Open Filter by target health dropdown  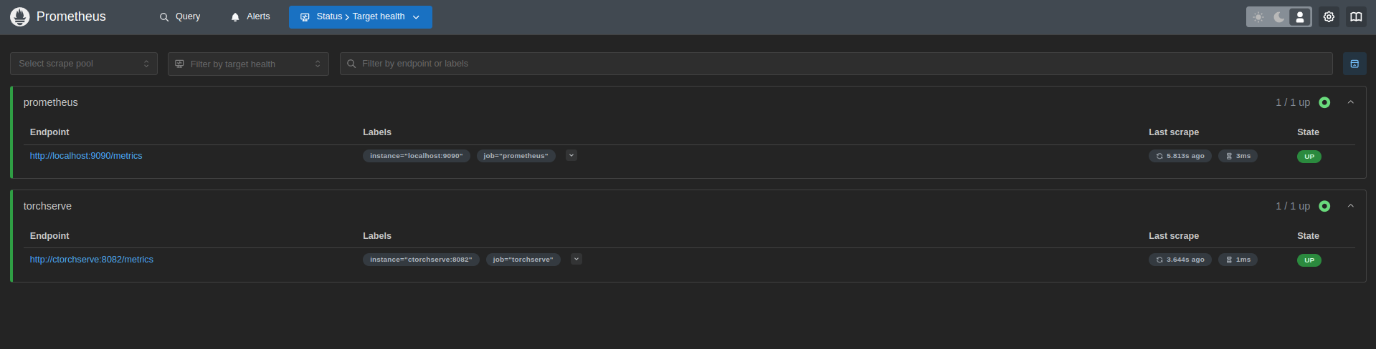coord(248,64)
